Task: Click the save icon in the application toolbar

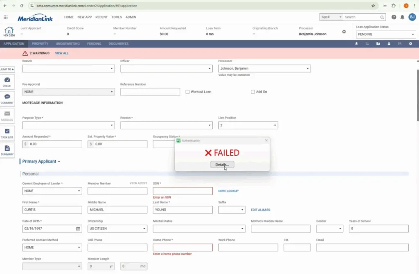Action: click(x=400, y=44)
